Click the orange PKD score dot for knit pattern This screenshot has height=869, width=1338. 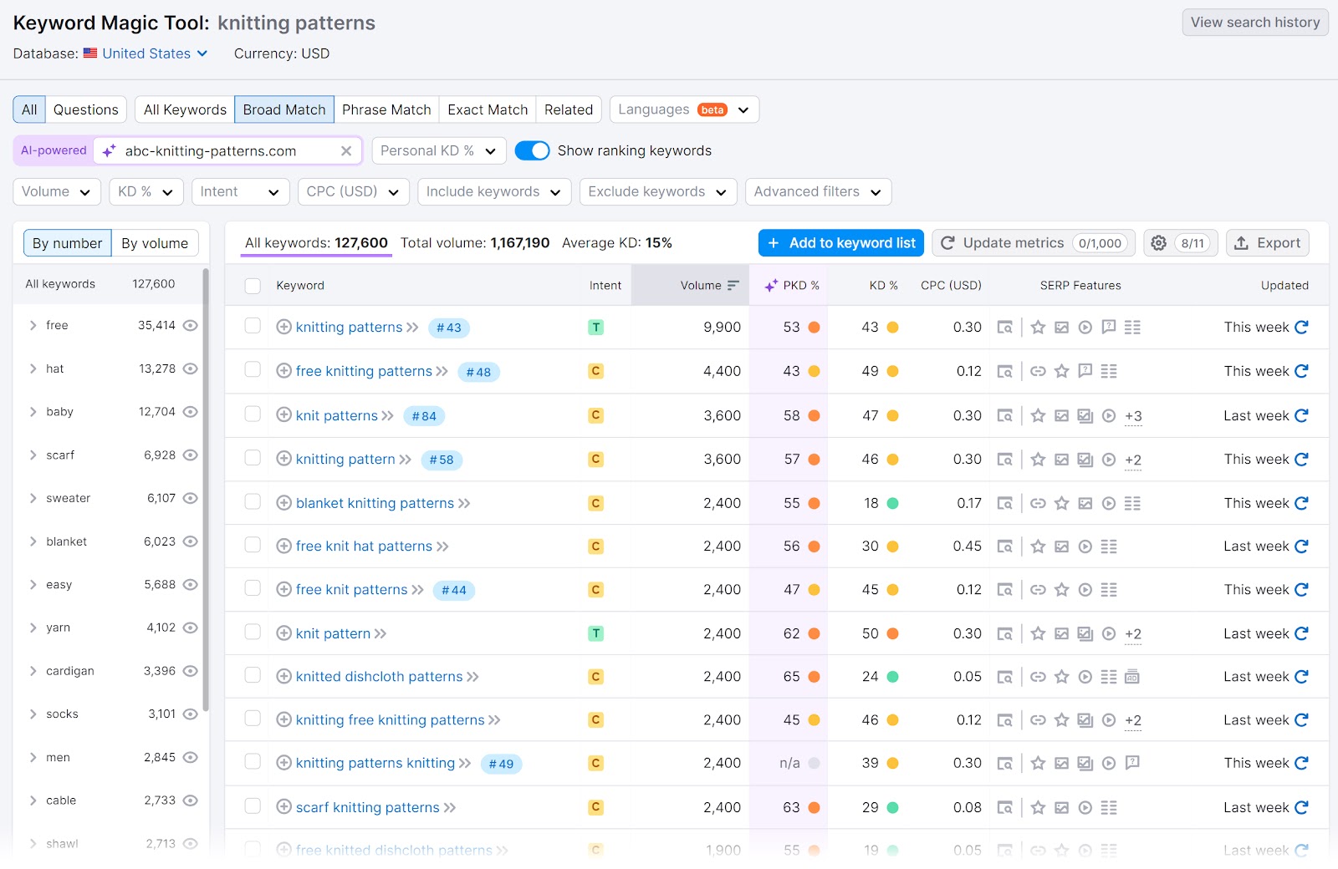(x=813, y=633)
